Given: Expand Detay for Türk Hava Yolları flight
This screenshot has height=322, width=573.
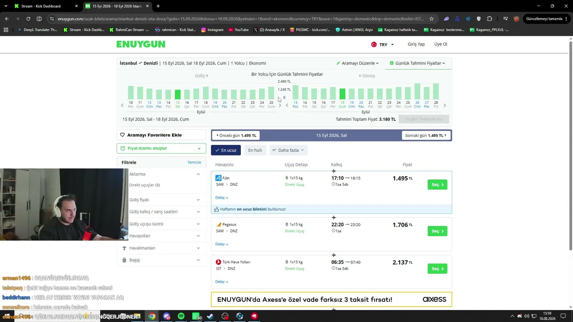Looking at the screenshot, I should point(222,282).
